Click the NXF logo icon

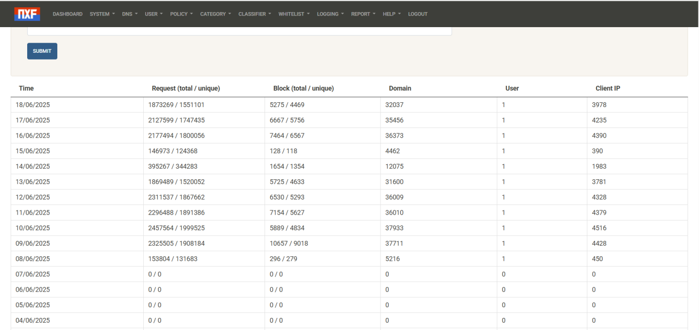(x=27, y=14)
